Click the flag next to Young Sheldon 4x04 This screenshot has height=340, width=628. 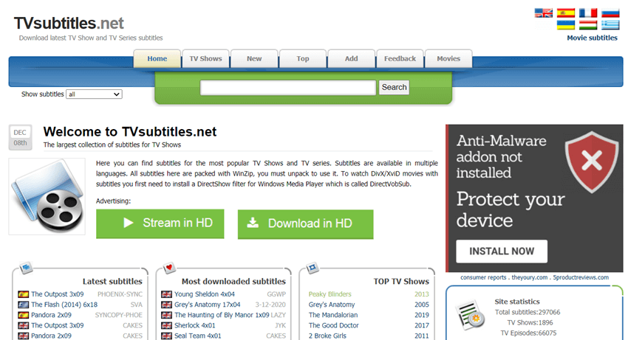[x=166, y=294]
